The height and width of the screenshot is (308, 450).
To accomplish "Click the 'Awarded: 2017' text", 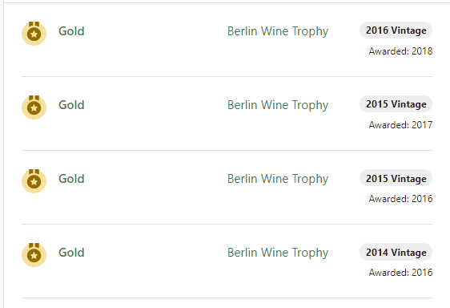I will 400,125.
